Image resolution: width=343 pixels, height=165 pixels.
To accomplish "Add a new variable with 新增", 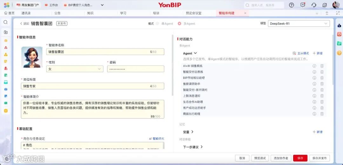I will [x=318, y=132].
